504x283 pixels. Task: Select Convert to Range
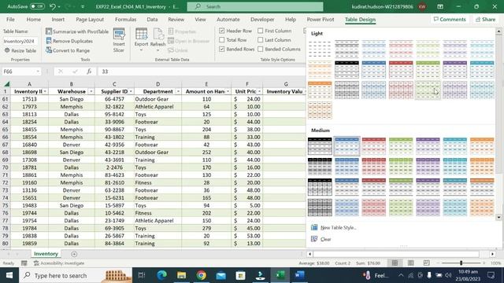[x=68, y=50]
